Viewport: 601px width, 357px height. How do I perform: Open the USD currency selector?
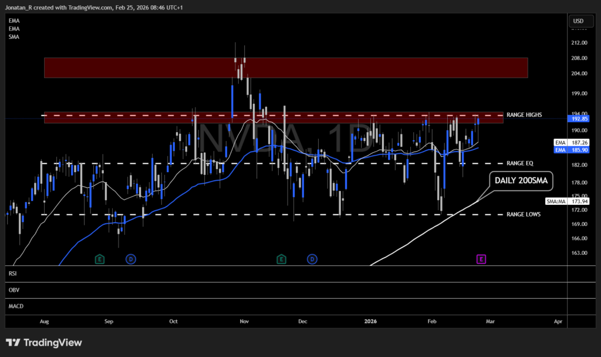pyautogui.click(x=578, y=22)
